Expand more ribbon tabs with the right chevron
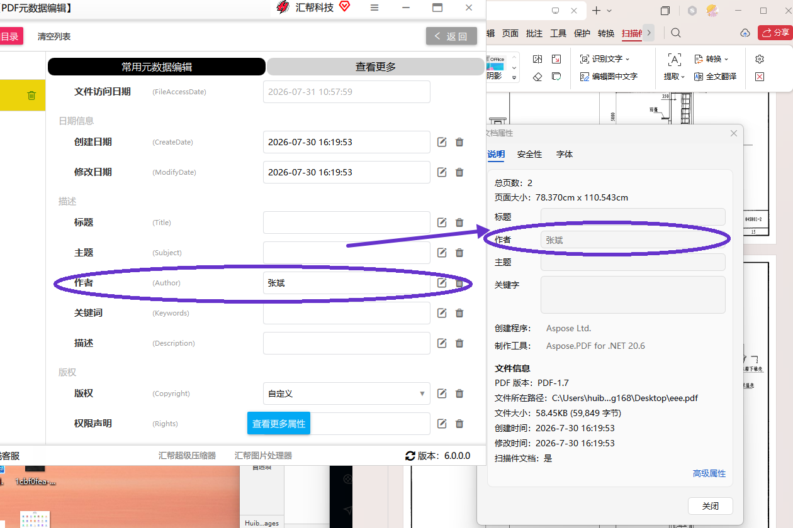This screenshot has height=528, width=793. pos(649,33)
